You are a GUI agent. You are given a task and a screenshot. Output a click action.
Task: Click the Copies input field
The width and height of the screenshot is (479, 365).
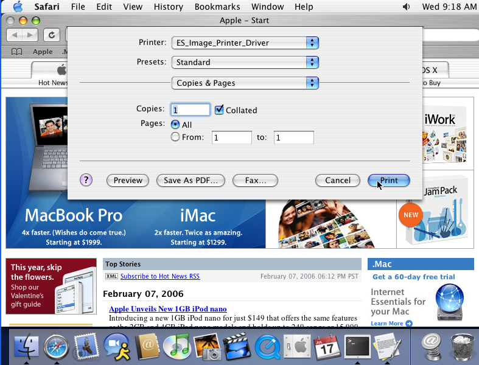(x=191, y=109)
